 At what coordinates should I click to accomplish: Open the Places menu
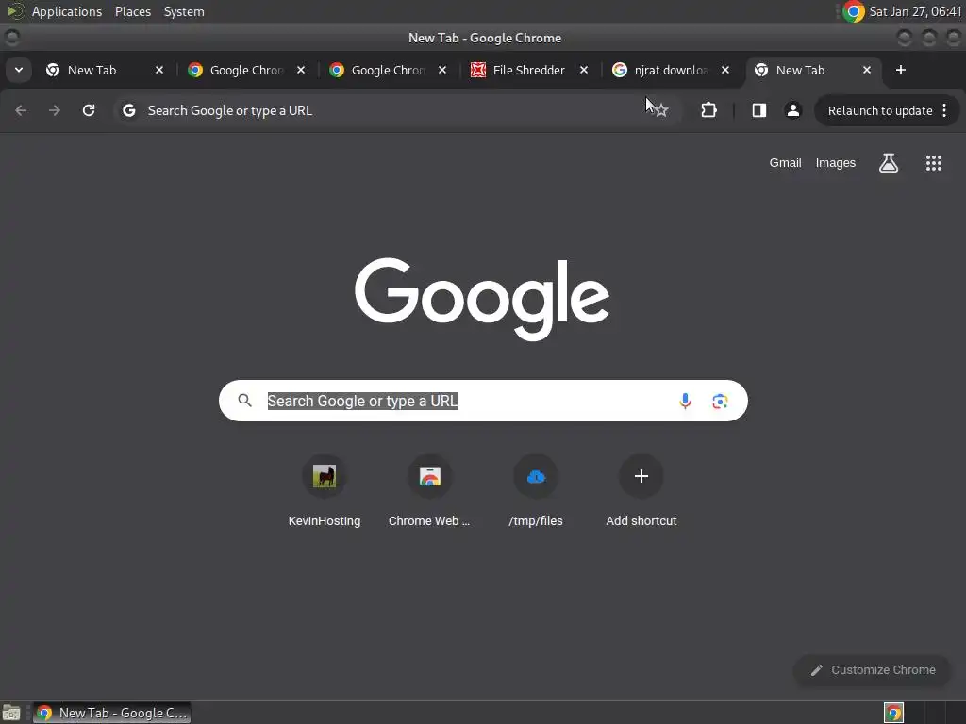133,11
